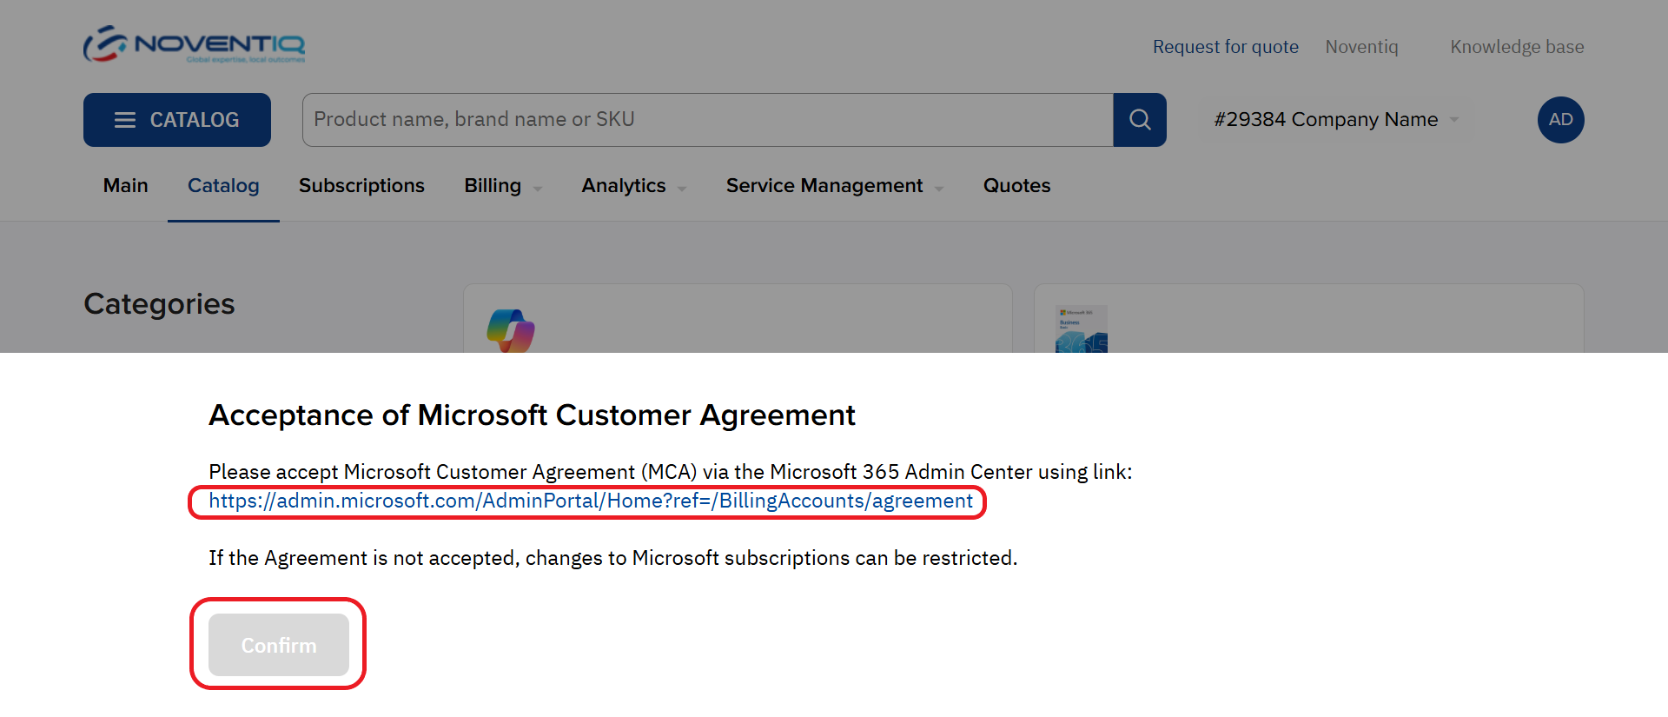1668x717 pixels.
Task: Open the Knowledge base link
Action: coord(1517,47)
